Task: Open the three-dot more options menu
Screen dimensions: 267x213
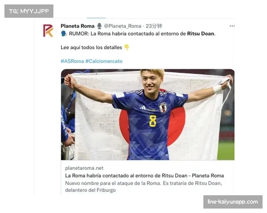Action: click(232, 26)
